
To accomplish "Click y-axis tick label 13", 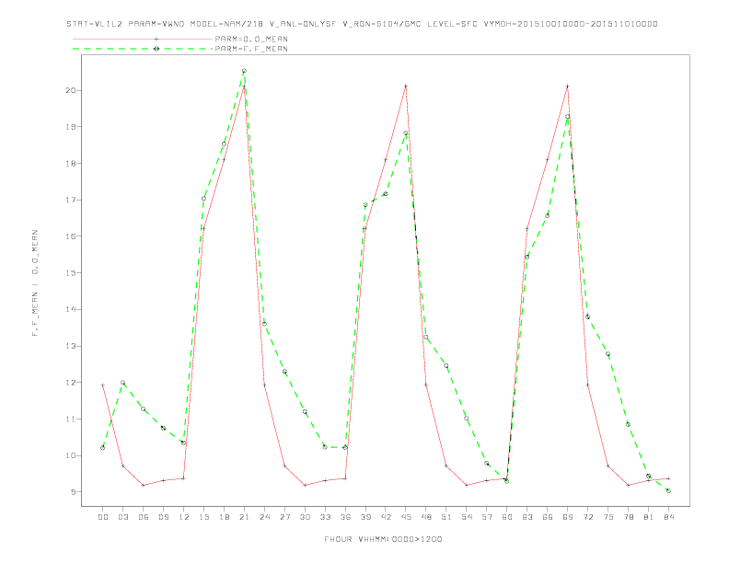I will pyautogui.click(x=71, y=346).
